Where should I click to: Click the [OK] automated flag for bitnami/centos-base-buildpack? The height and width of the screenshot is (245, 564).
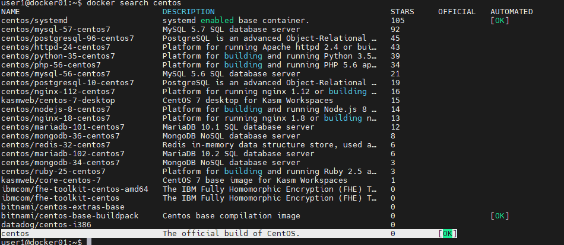coord(500,216)
